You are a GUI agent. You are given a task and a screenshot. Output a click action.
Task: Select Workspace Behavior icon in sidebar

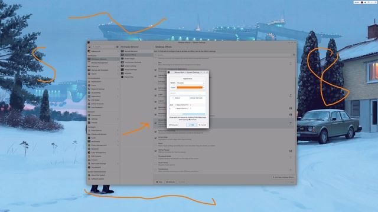89,59
